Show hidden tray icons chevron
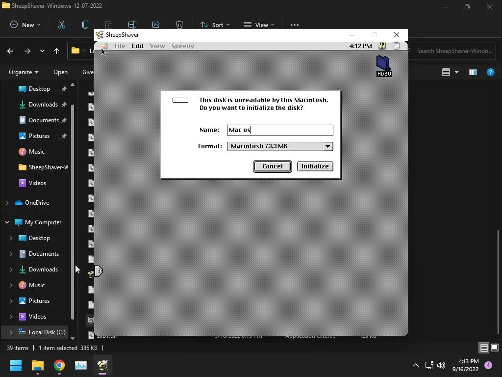The image size is (502, 377). (416, 365)
